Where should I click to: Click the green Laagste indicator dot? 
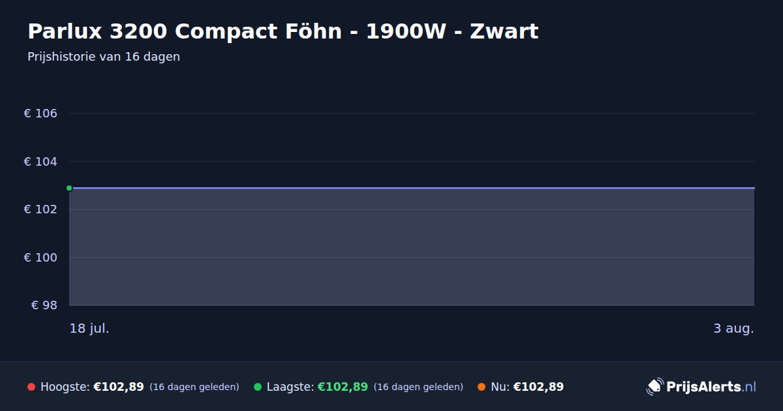click(x=258, y=387)
